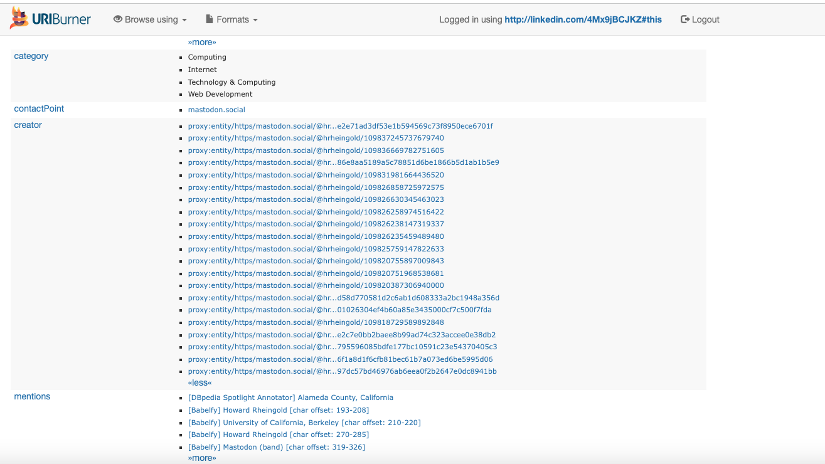Open creator link 109826858725972575

tap(316, 187)
